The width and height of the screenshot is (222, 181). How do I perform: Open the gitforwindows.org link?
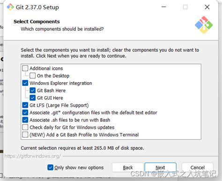coord(32,156)
